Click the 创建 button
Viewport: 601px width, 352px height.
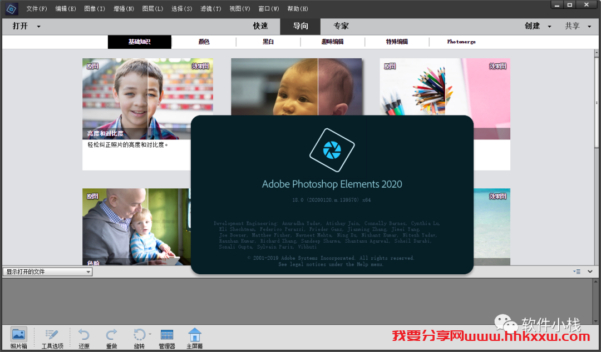(533, 26)
